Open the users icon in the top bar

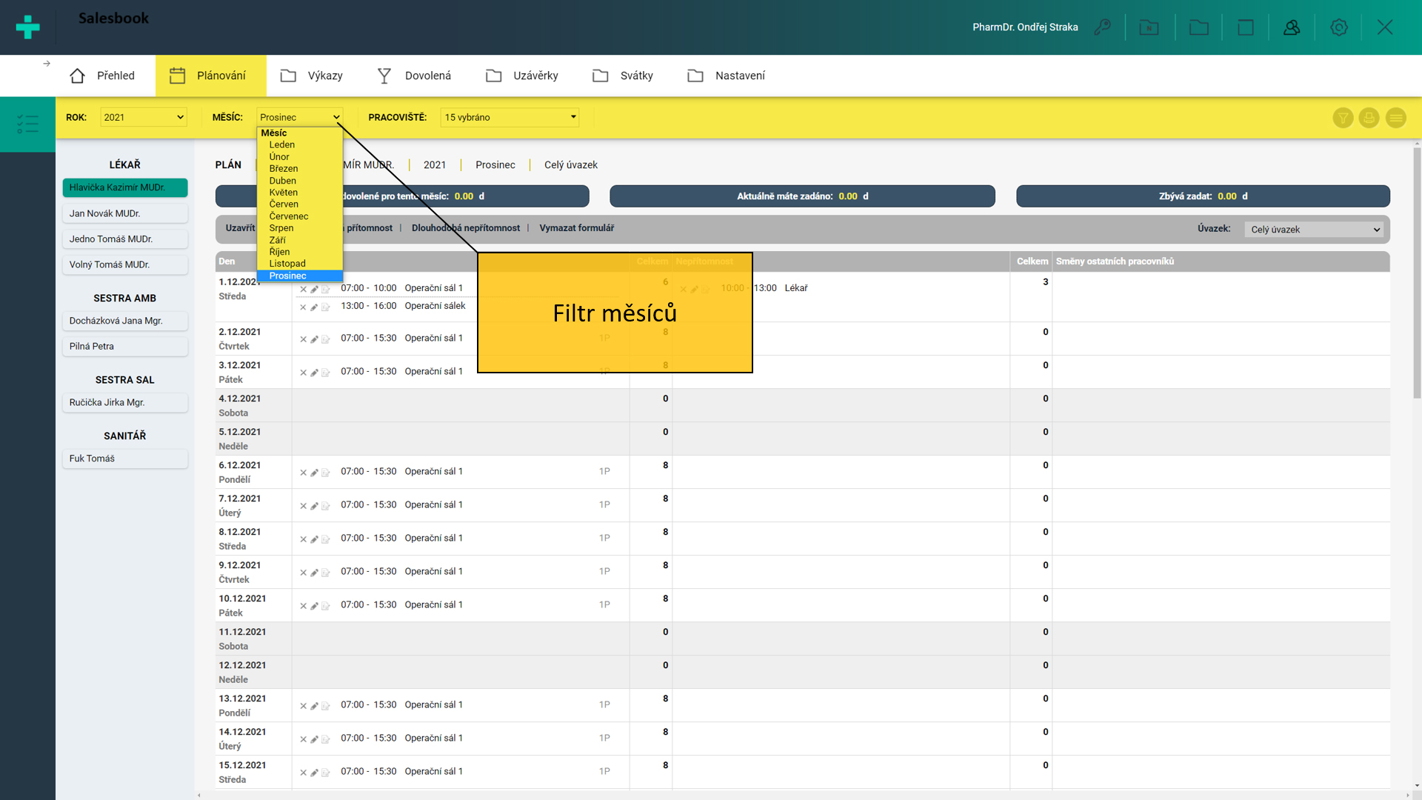click(1292, 27)
